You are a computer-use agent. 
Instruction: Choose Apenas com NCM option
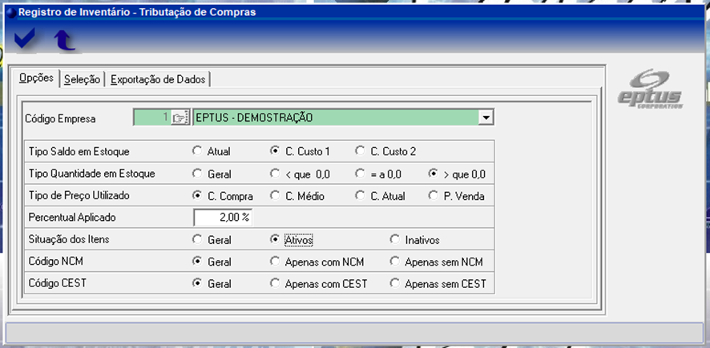coord(276,262)
